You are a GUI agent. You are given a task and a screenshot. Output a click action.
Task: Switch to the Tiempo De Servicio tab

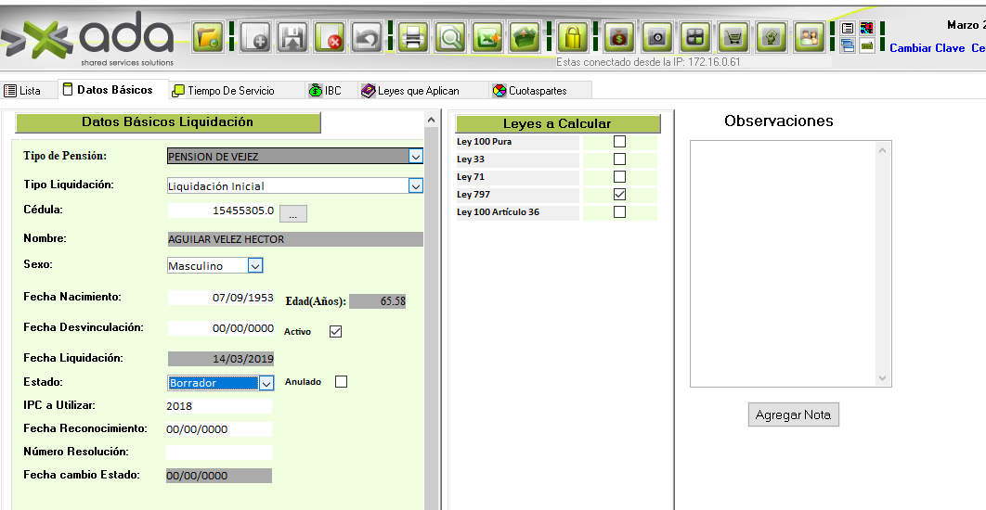tap(230, 91)
